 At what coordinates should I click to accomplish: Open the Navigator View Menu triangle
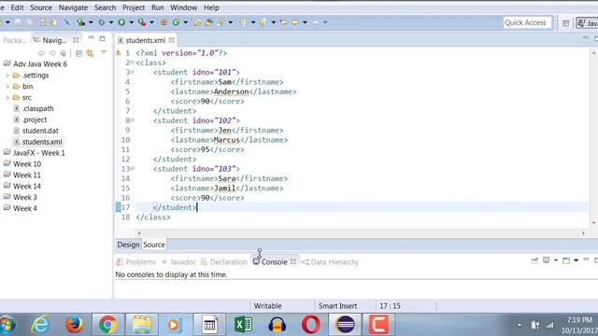(104, 52)
